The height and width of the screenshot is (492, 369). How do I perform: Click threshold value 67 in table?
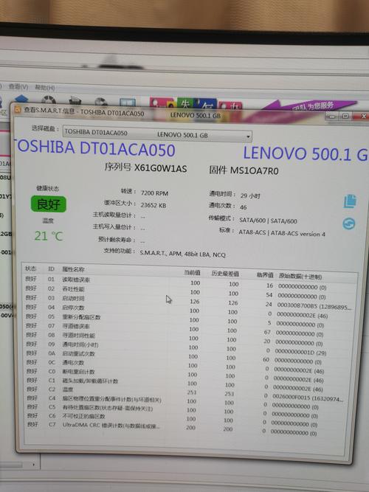click(267, 332)
